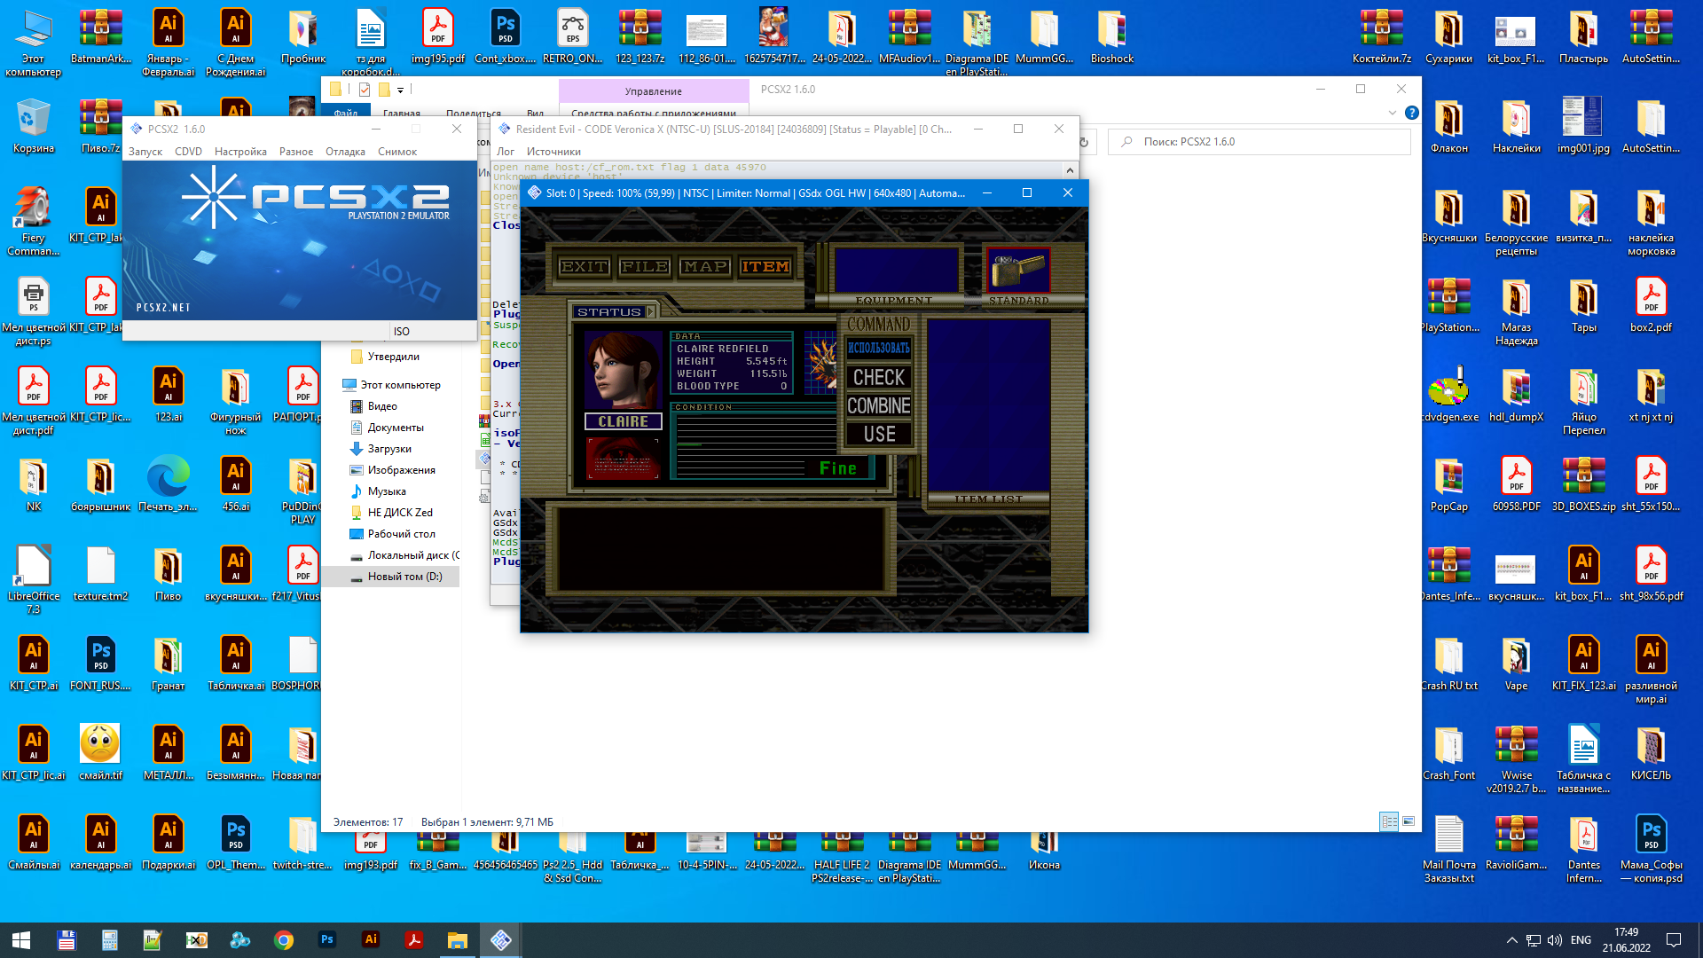Open File Explorer from the taskbar
This screenshot has height=958, width=1703.
[458, 940]
